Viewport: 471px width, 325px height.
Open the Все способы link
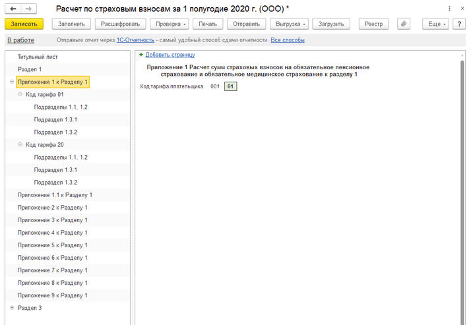pyautogui.click(x=288, y=40)
